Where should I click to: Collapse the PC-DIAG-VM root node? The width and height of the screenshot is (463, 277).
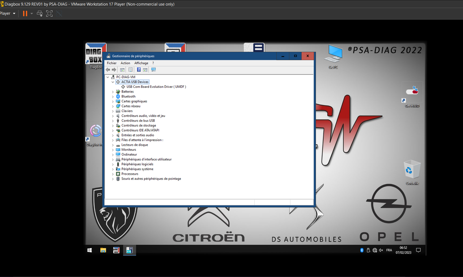pos(108,77)
